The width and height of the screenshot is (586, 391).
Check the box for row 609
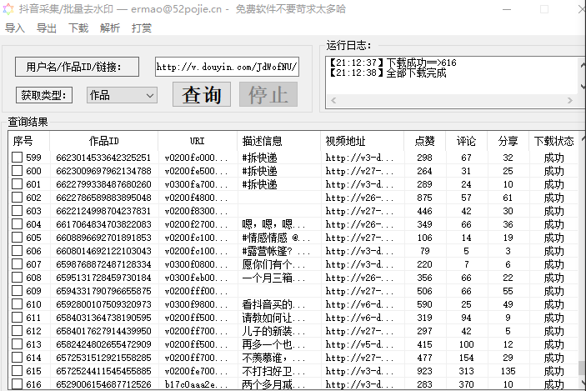coord(17,291)
